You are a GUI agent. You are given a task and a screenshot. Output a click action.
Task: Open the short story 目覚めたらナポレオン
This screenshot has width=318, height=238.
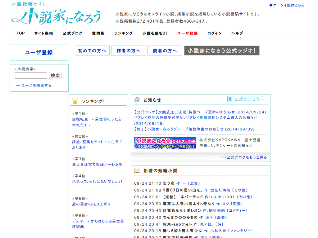tap(182, 211)
